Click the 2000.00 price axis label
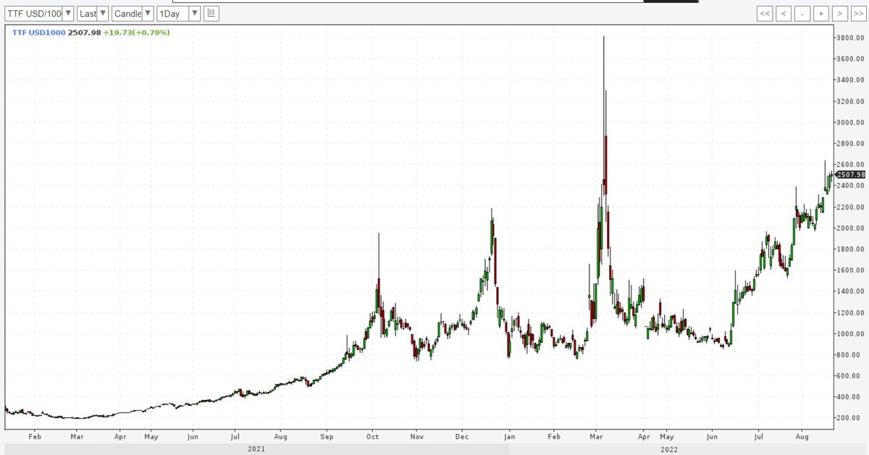 [850, 227]
